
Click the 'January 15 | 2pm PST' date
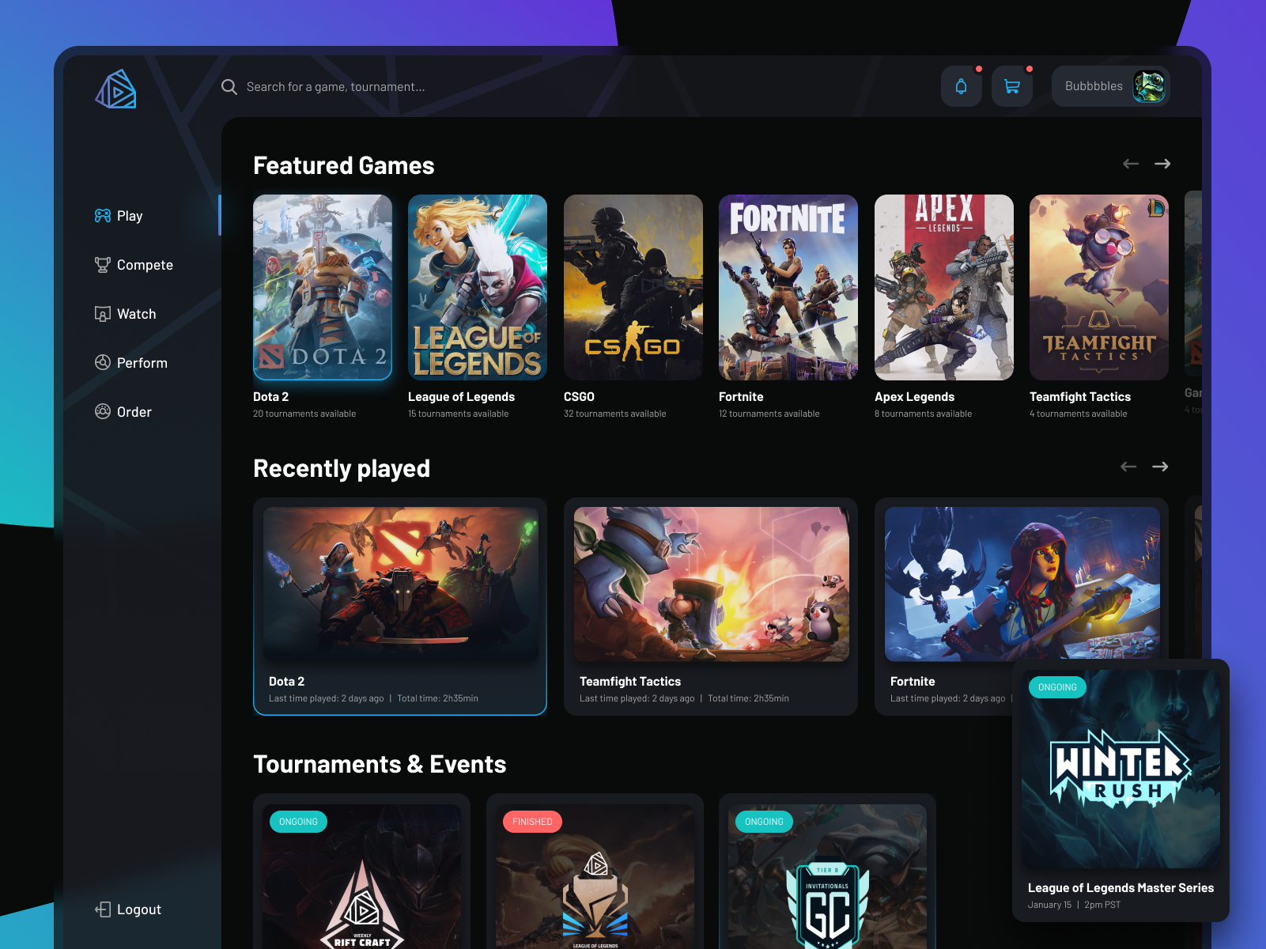[x=1074, y=905]
